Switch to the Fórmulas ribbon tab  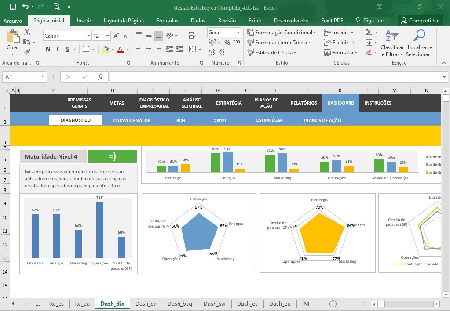click(x=167, y=21)
